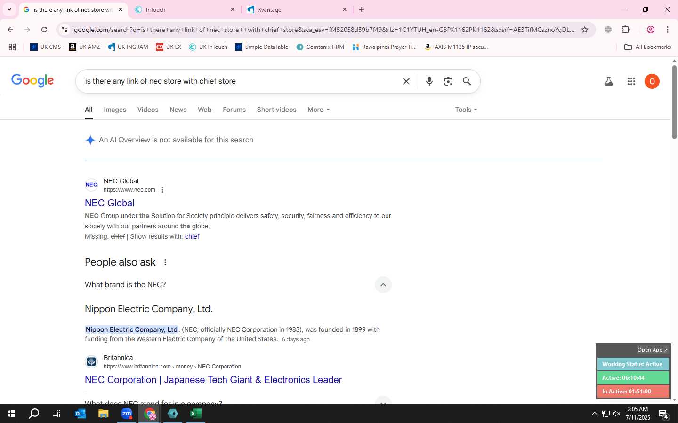Show results including chief
Screen dimensions: 678x423
[192, 236]
